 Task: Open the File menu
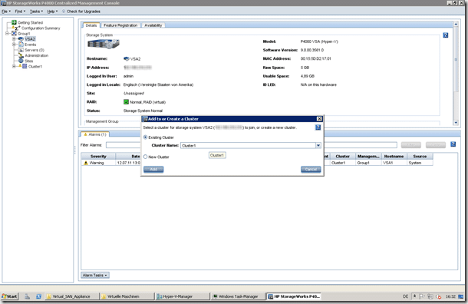click(x=5, y=12)
